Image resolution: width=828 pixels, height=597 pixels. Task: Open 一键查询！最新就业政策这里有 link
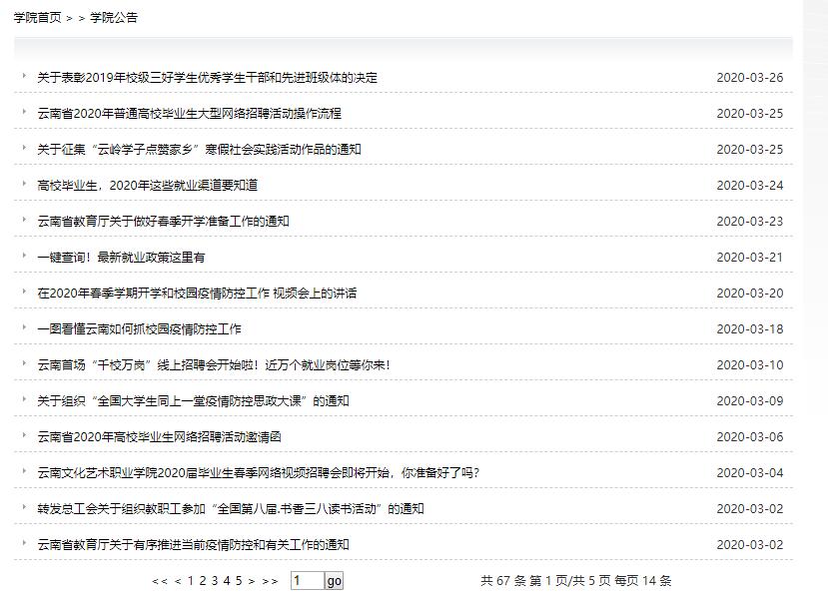[x=121, y=258]
